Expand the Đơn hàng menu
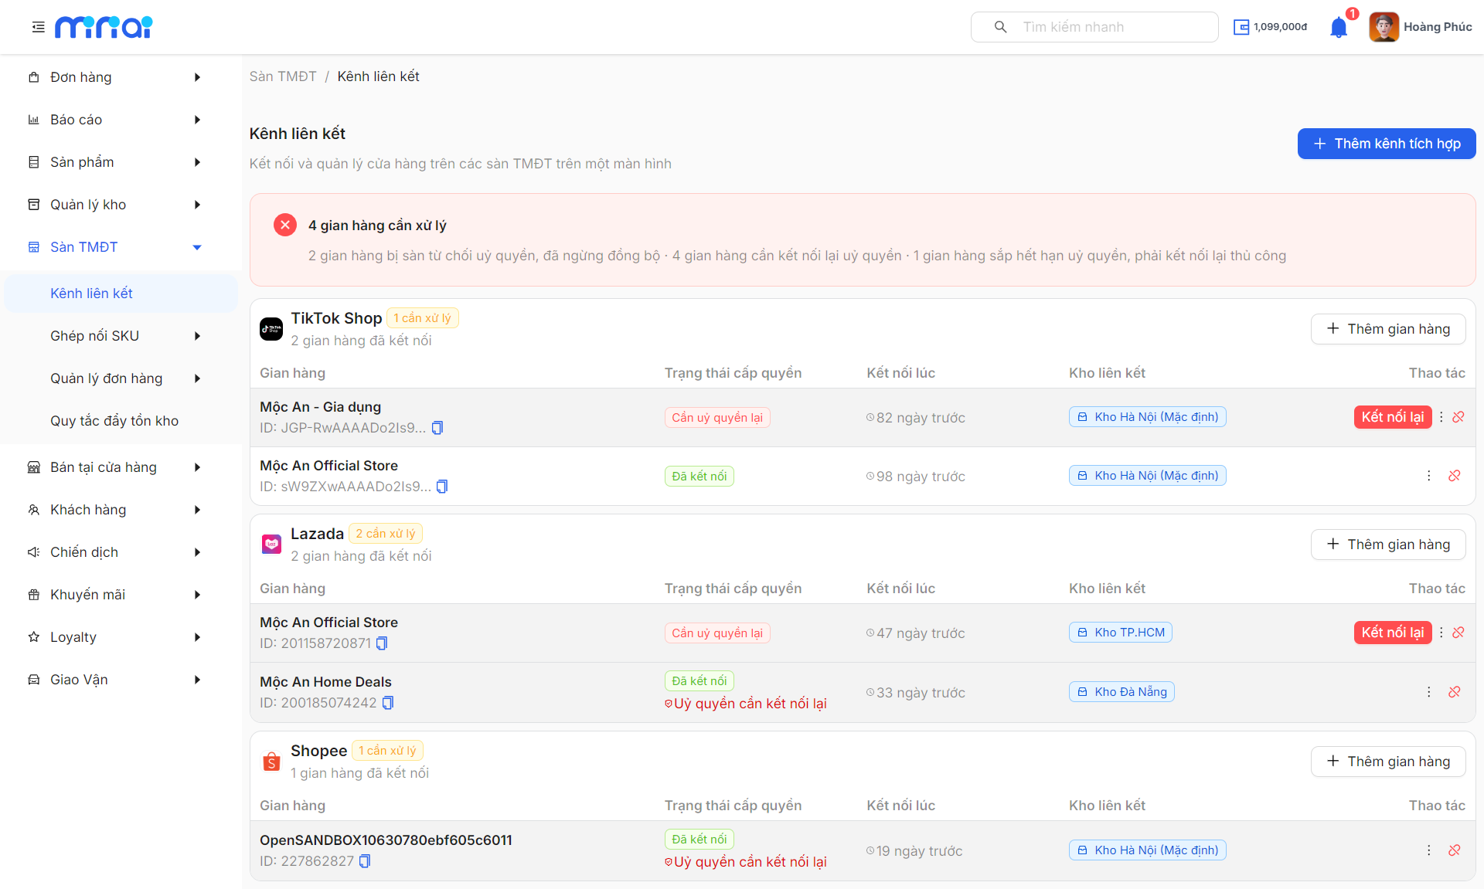1484x889 pixels. (x=116, y=77)
